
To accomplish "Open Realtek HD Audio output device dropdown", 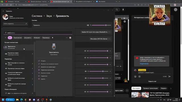I will coord(96,32).
